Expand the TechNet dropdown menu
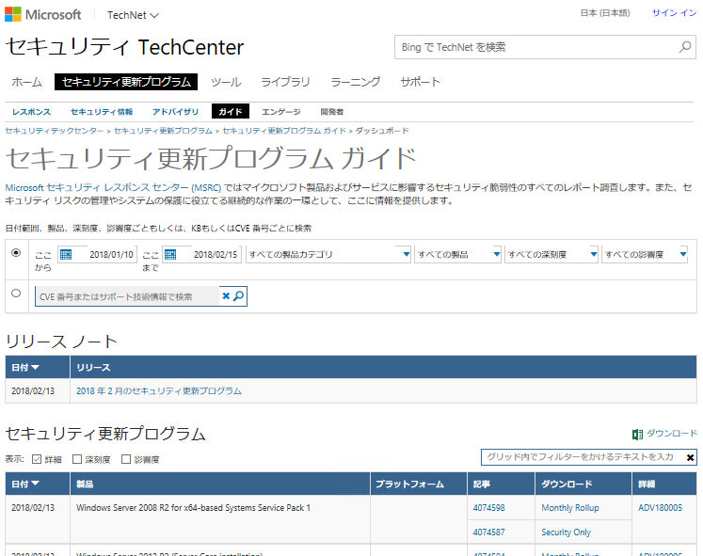 [133, 15]
